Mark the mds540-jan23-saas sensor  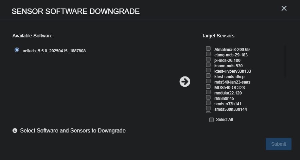pyautogui.click(x=208, y=81)
